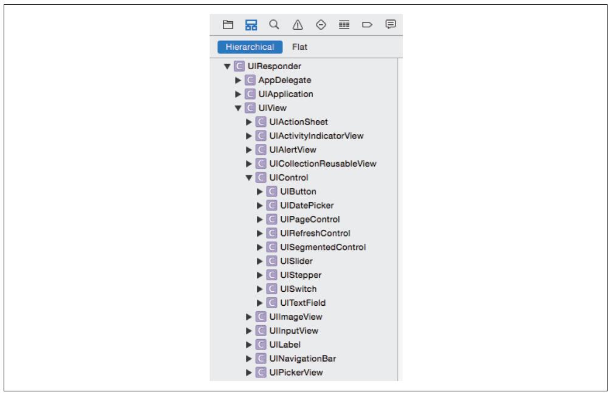Screen dimensions: 610x395
Task: Click the class icon beside UIButton
Action: 272,192
